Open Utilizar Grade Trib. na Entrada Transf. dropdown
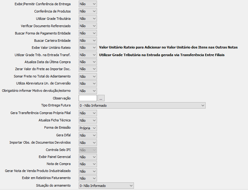Viewport: 248px width, 190px height. pos(88,55)
